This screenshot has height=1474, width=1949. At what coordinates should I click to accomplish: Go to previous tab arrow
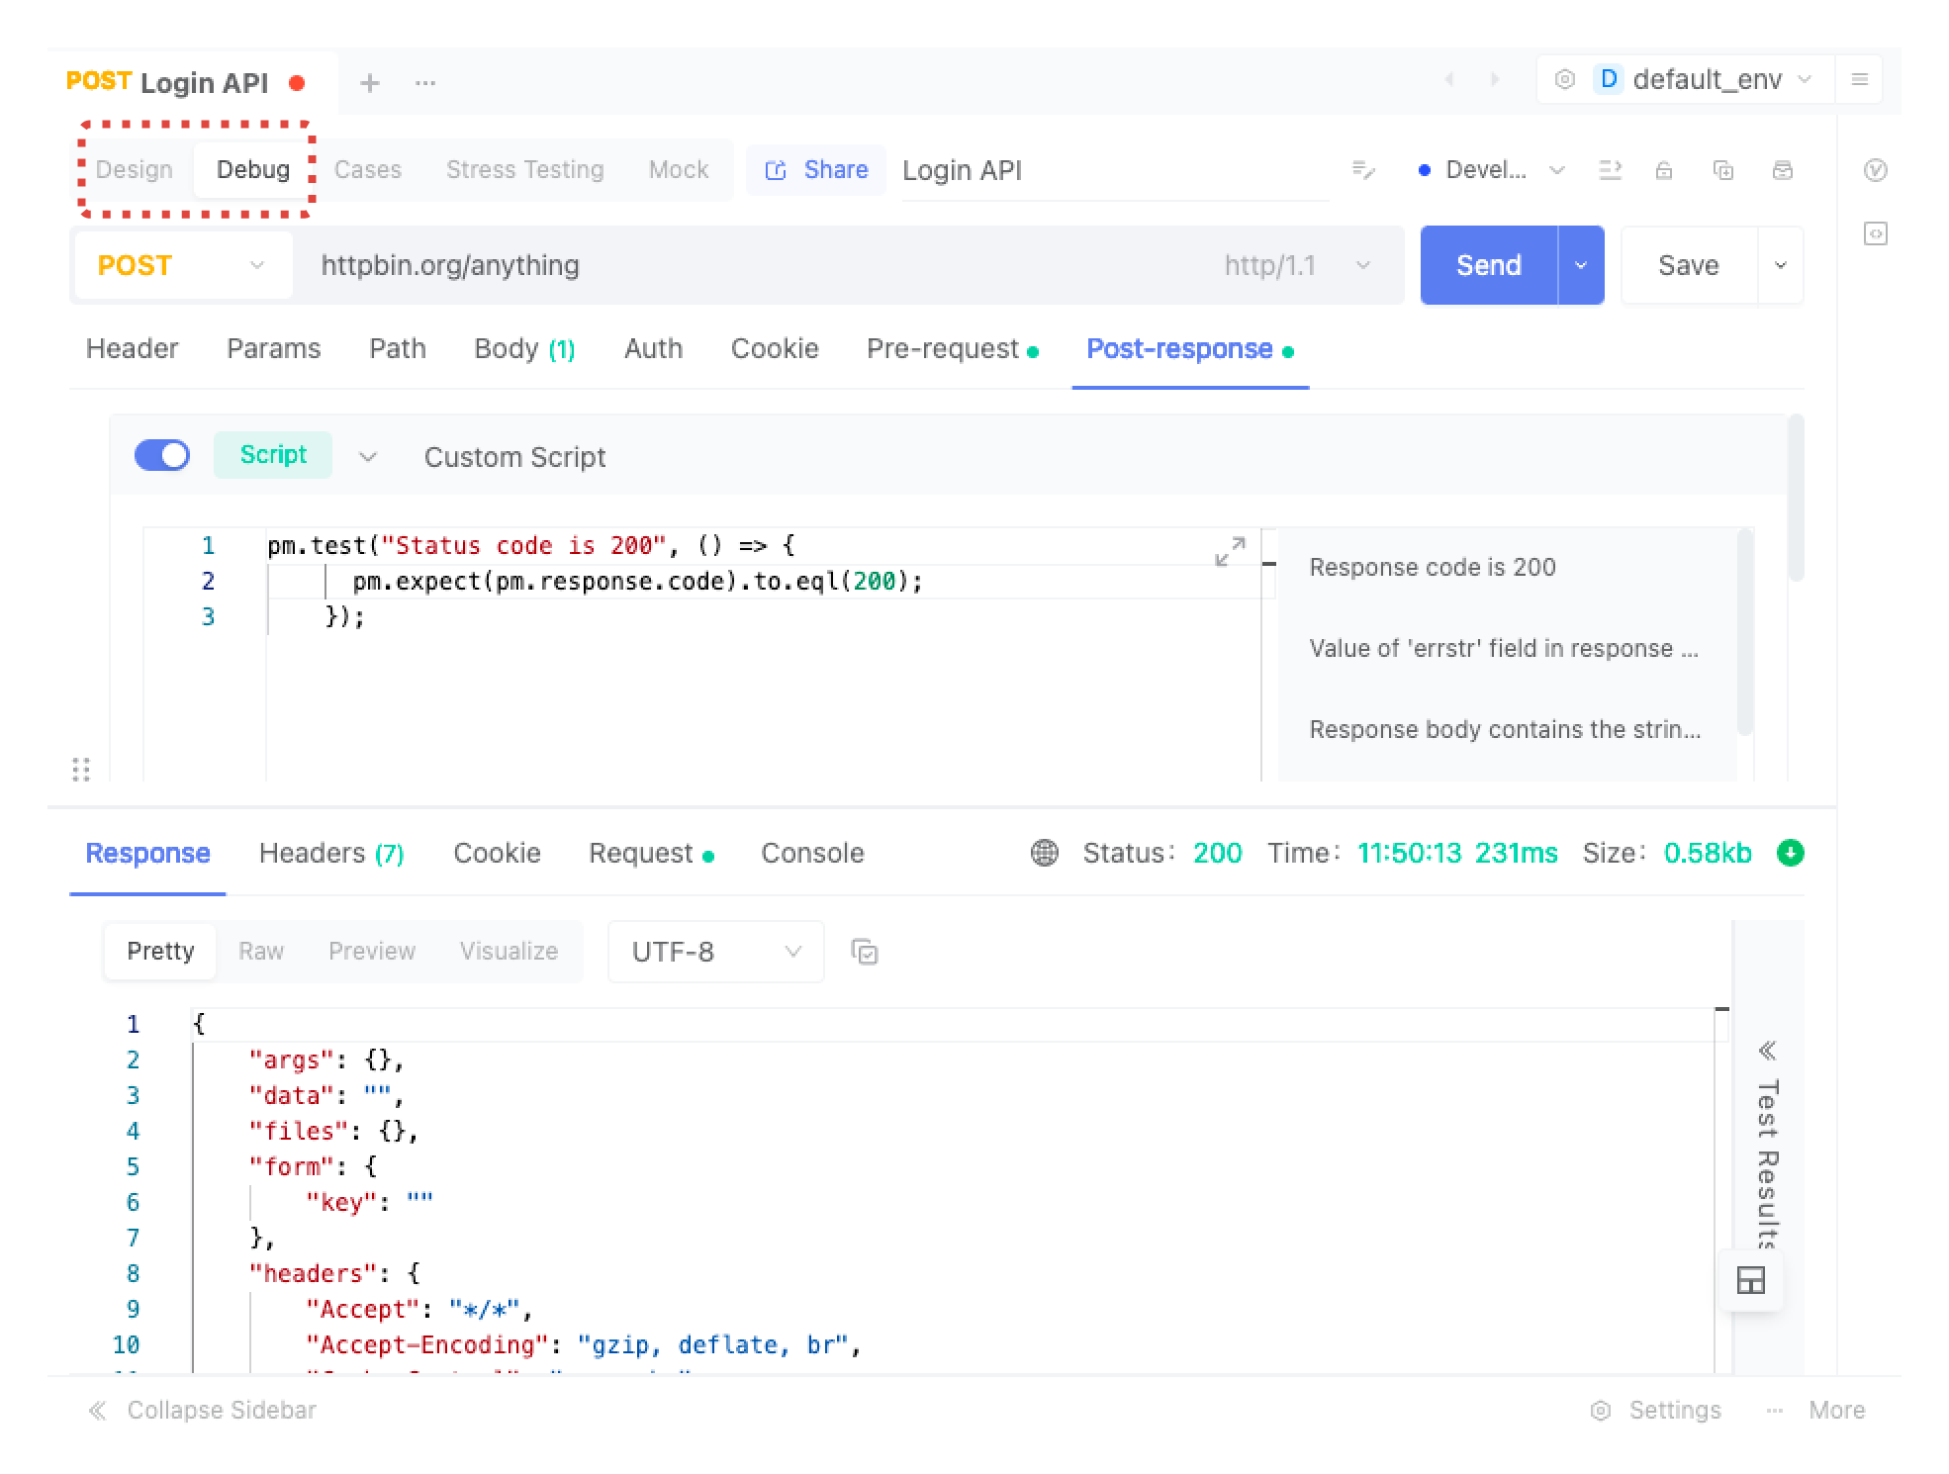1449,79
